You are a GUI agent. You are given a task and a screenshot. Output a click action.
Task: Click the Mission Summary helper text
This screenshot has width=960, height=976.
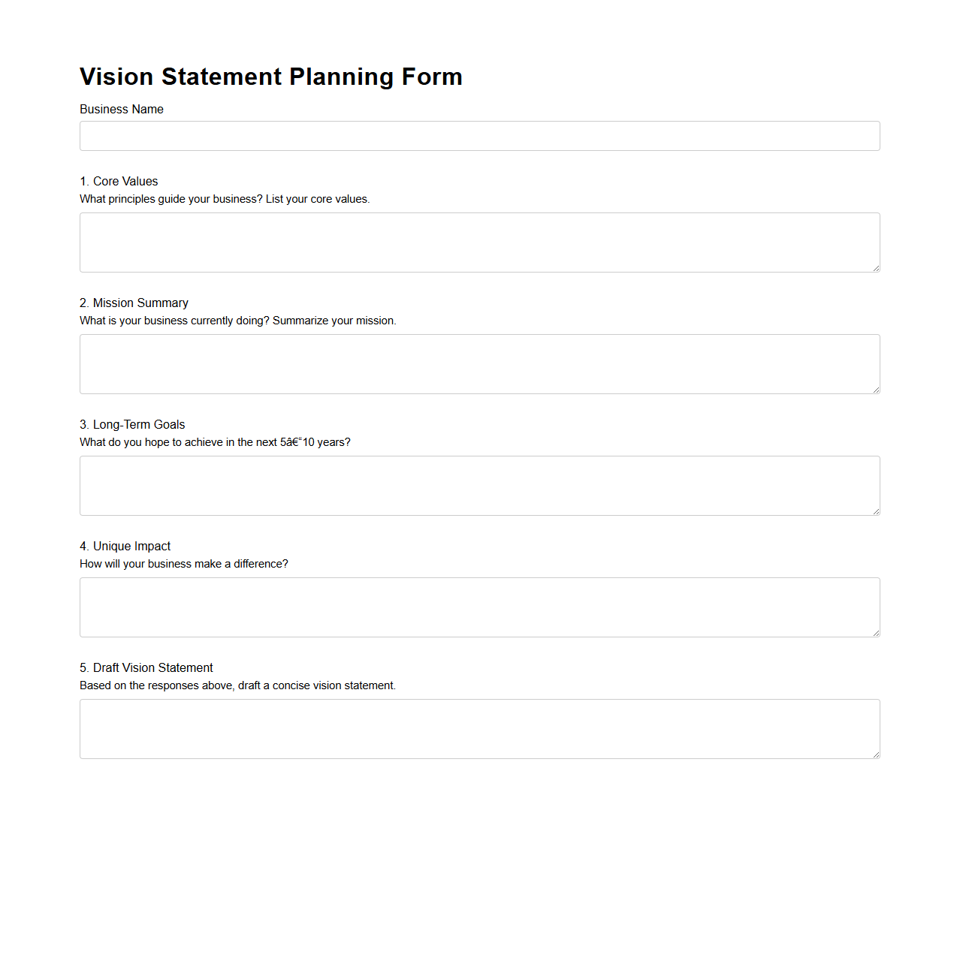tap(237, 321)
